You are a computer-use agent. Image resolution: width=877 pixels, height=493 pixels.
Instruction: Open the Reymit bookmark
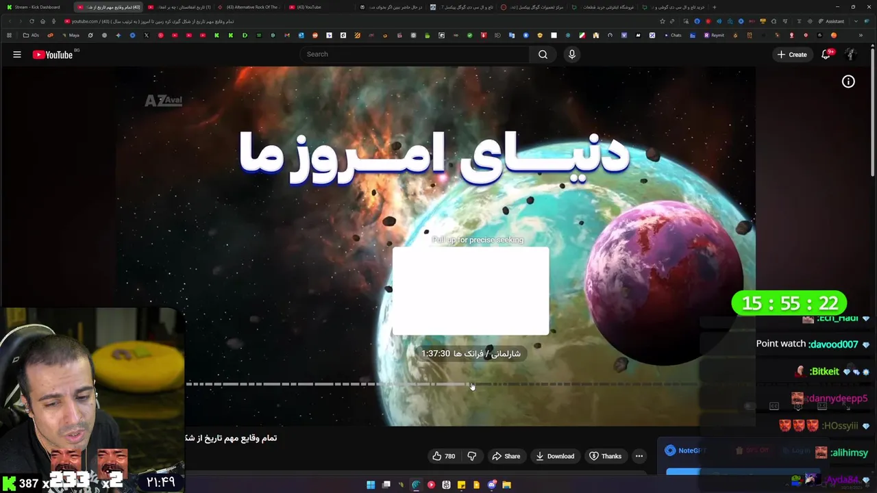[x=714, y=35]
